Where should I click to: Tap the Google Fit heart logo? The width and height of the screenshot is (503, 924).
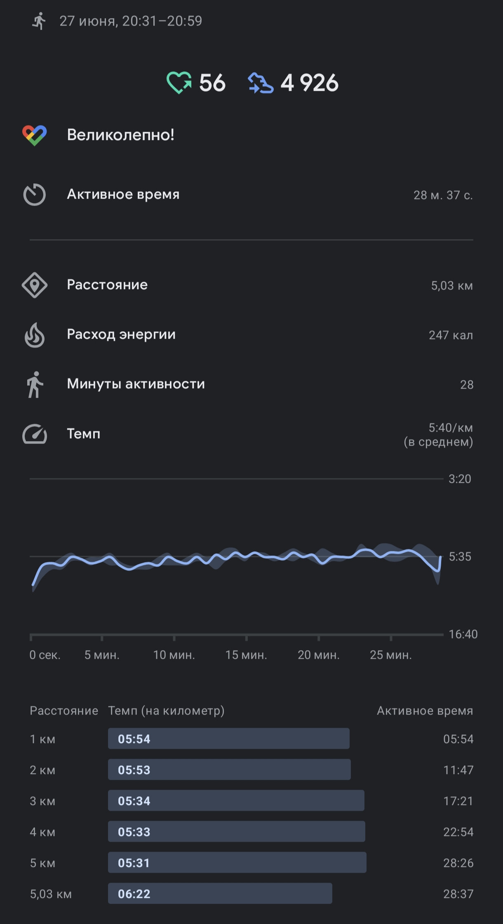(35, 135)
